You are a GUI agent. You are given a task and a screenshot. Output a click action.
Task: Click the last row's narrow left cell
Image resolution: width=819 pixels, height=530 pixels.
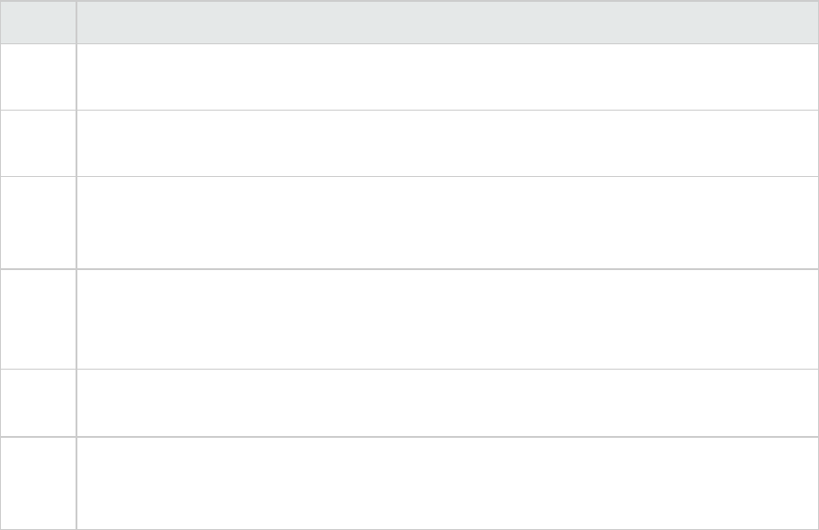[38, 482]
